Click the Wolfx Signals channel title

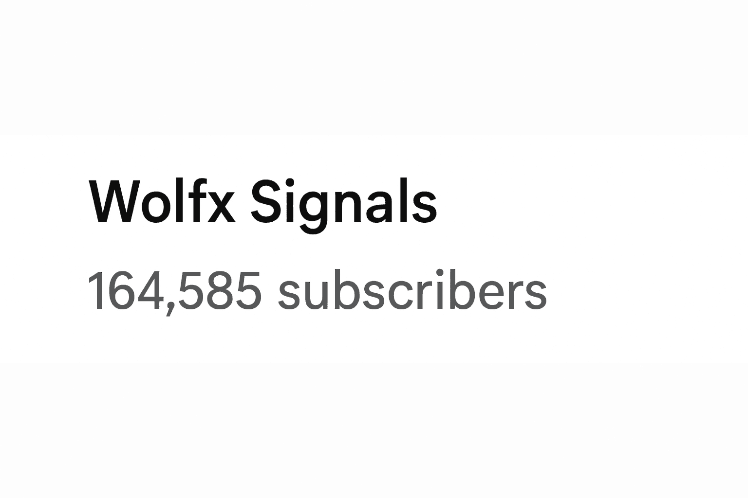[x=263, y=204]
